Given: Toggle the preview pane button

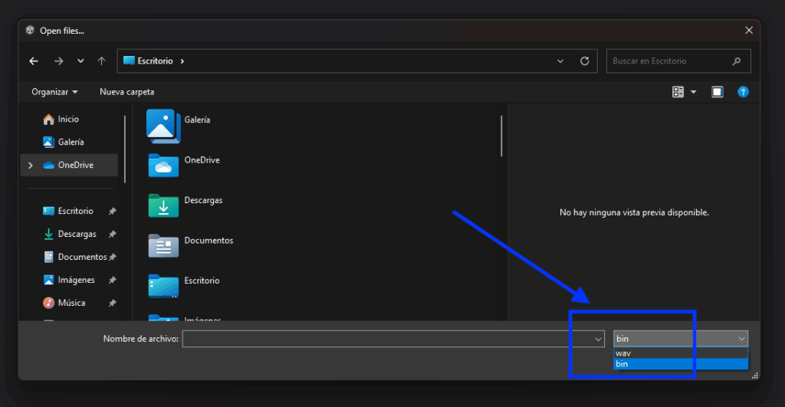Looking at the screenshot, I should click(717, 92).
